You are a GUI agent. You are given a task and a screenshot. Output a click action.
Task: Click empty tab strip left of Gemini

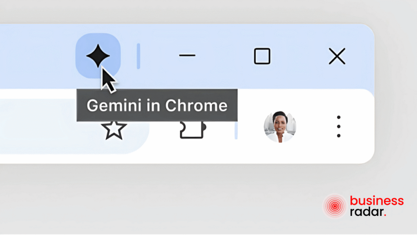[37, 56]
